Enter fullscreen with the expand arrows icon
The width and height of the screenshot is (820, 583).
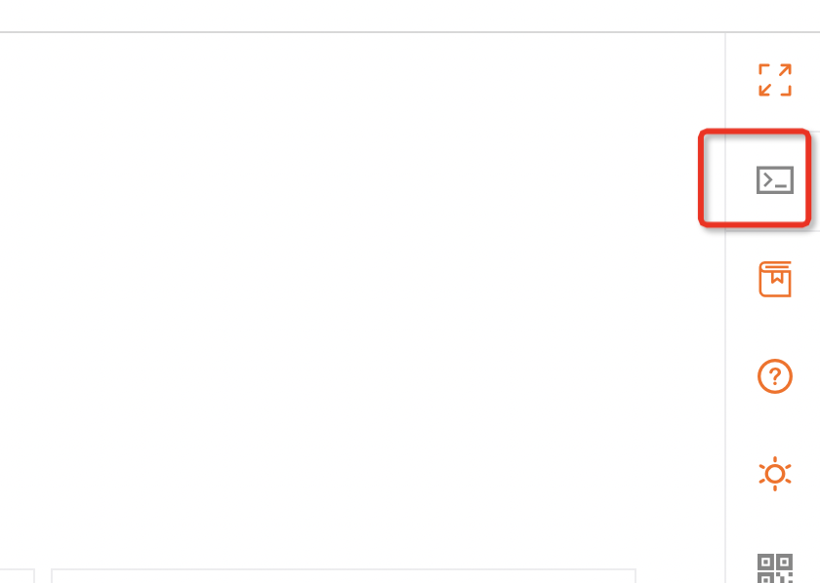(x=774, y=80)
